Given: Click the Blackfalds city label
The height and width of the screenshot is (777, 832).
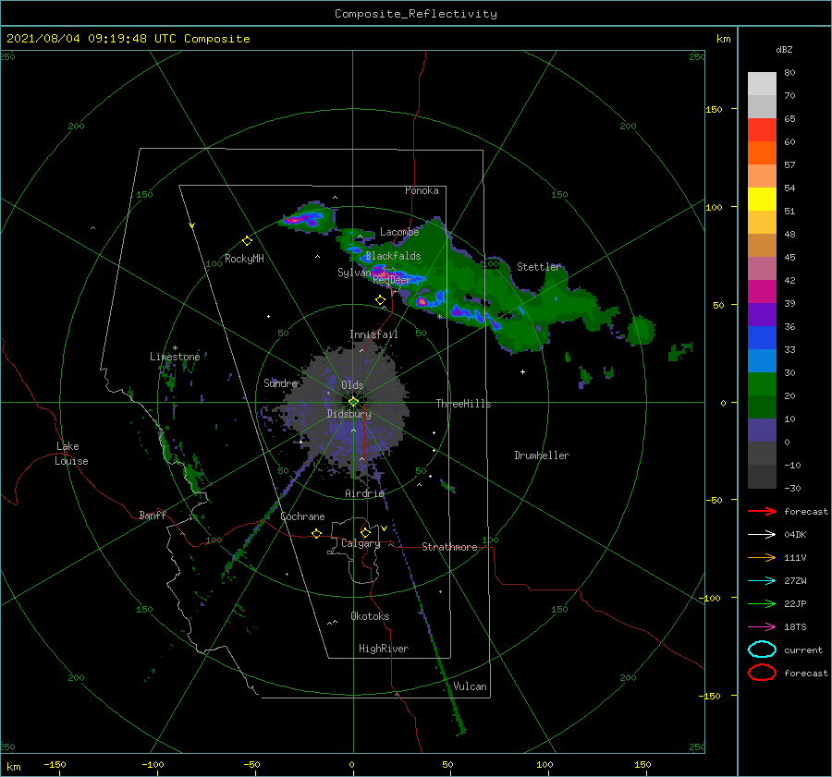Looking at the screenshot, I should click(x=393, y=256).
